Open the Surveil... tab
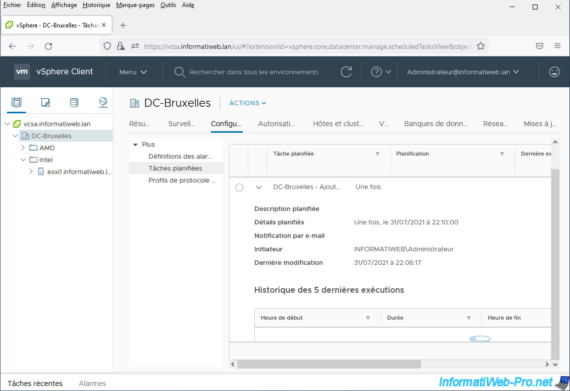 point(182,124)
